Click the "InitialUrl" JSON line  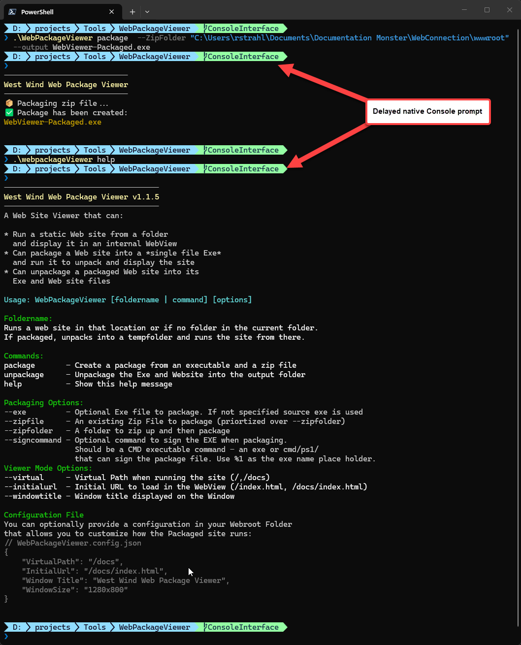coord(95,571)
